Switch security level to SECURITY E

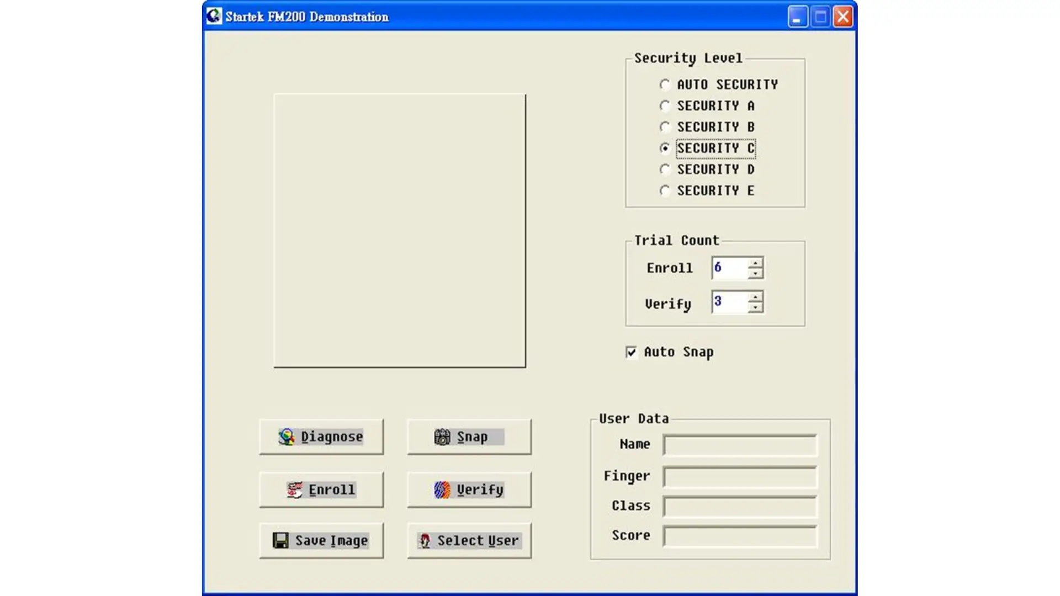pyautogui.click(x=665, y=190)
